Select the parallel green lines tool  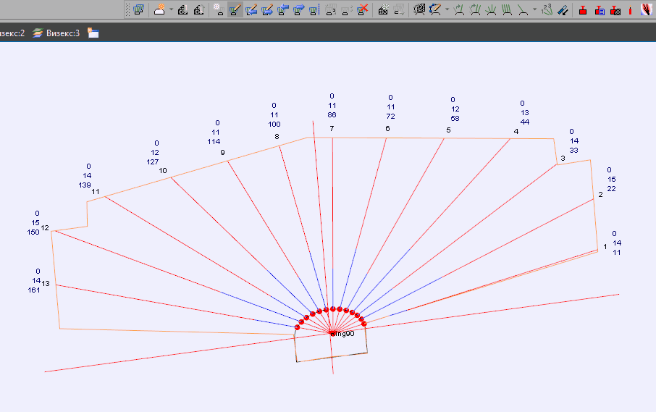[x=507, y=10]
